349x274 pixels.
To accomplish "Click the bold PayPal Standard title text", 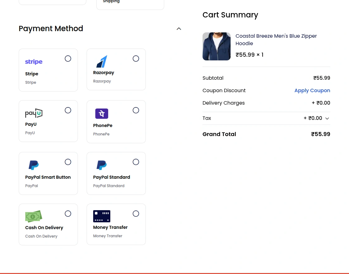I will click(x=112, y=177).
